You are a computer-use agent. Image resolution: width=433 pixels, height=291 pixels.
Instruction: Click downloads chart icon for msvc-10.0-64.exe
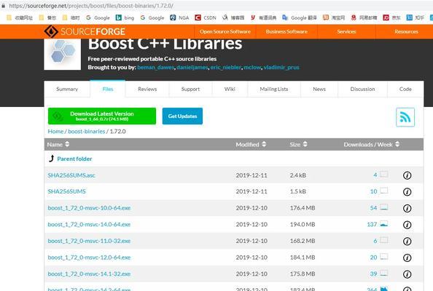point(384,207)
